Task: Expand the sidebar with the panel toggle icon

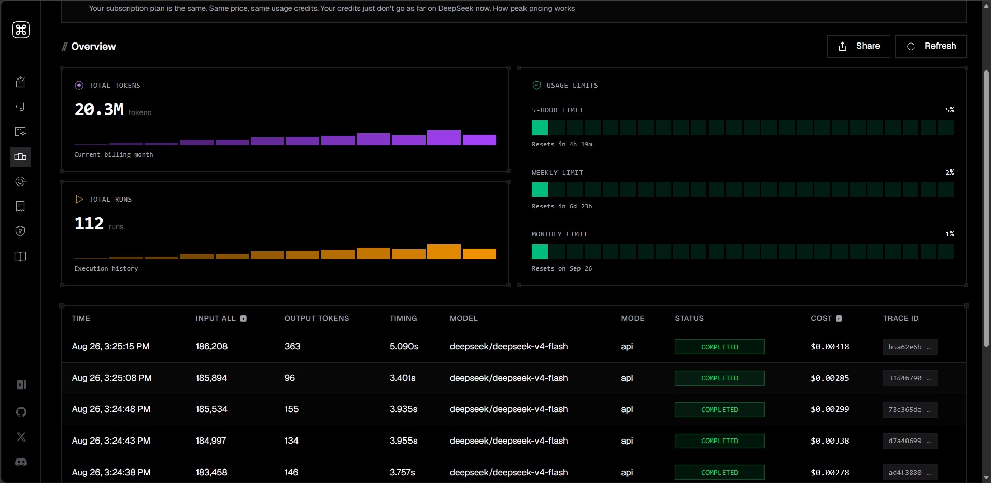Action: [21, 385]
